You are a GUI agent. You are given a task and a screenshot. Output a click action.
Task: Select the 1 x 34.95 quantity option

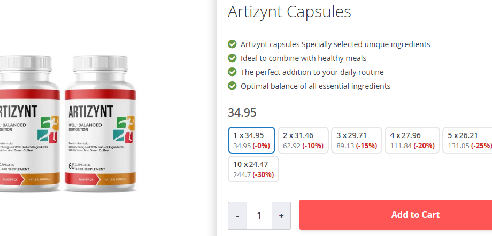click(x=251, y=140)
